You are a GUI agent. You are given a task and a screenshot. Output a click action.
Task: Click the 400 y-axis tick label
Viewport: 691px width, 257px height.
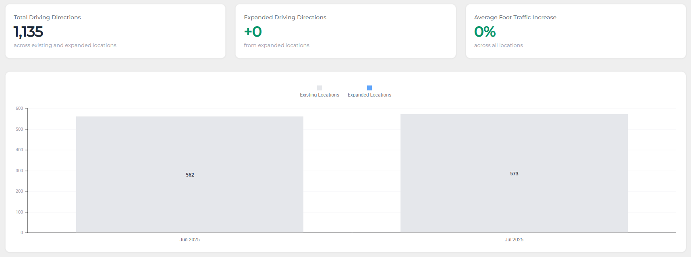point(19,150)
